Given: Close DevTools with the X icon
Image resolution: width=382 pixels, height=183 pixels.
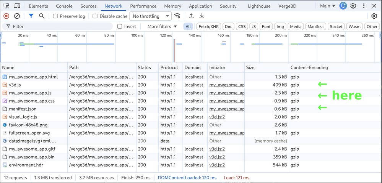Looking at the screenshot, I should [374, 6].
